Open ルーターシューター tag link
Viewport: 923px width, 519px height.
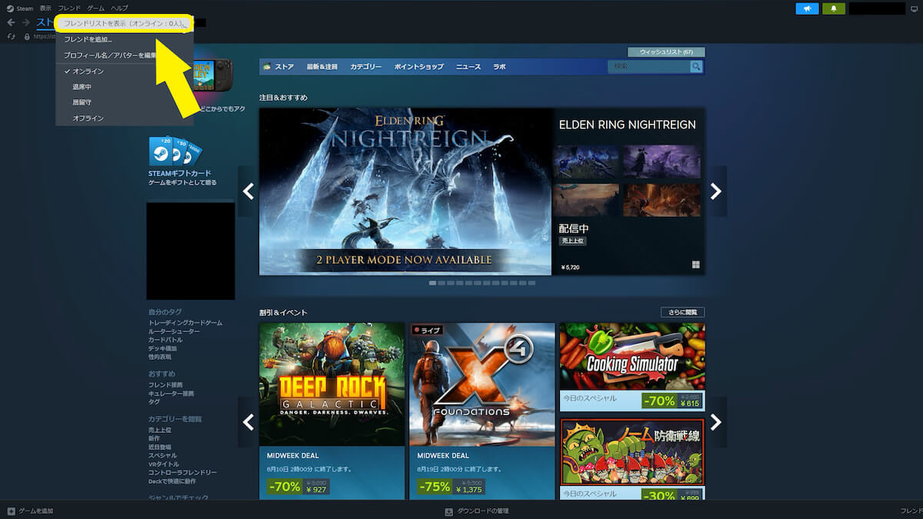pos(174,331)
